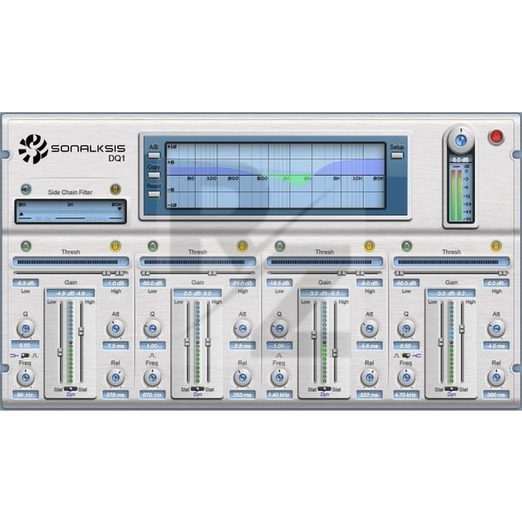Click the Rel knob showing 253 ms
Viewport: 522px width, 522px height.
[x=243, y=378]
